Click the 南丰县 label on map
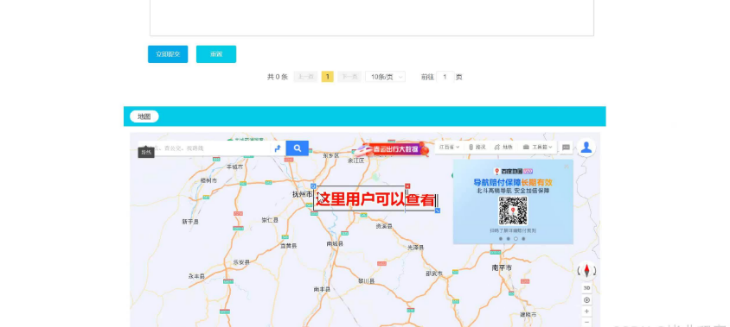The width and height of the screenshot is (730, 327). [x=322, y=289]
